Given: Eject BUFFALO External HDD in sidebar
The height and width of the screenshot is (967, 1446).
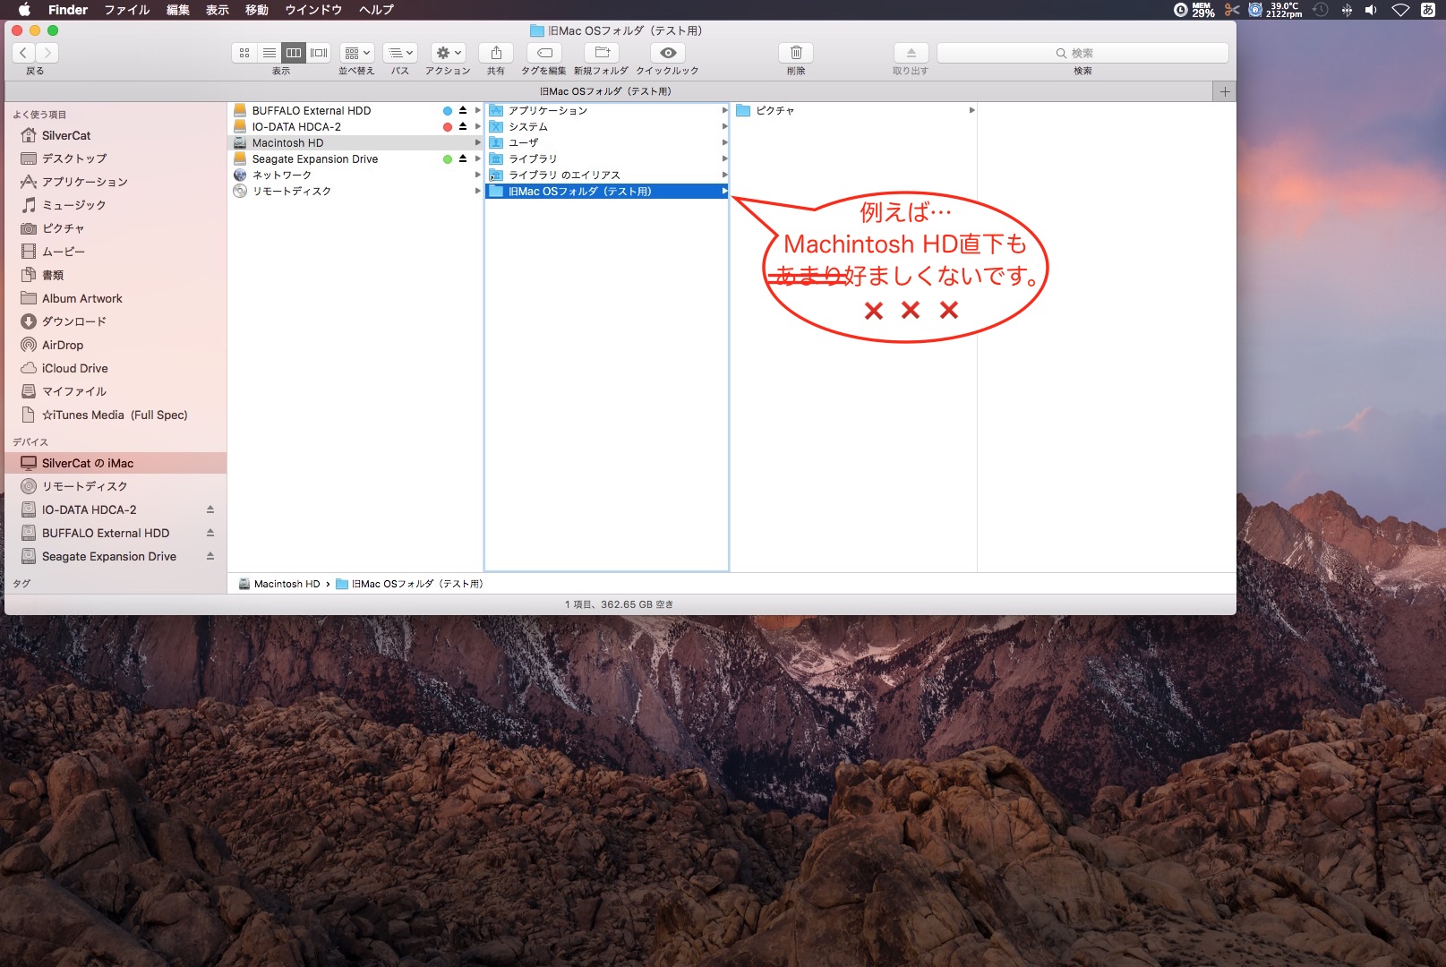Looking at the screenshot, I should 210,533.
